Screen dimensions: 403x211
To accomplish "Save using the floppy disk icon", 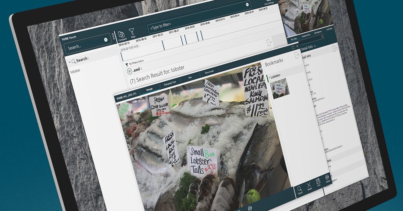I will point(318,182).
